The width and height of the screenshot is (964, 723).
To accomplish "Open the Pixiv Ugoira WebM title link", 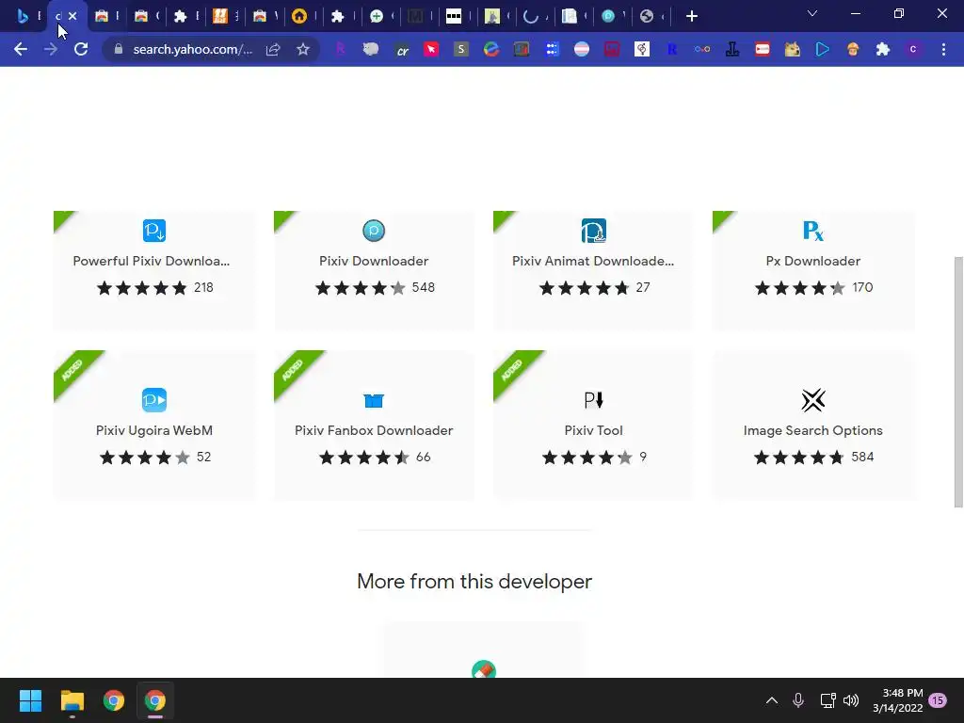I will coord(154,430).
